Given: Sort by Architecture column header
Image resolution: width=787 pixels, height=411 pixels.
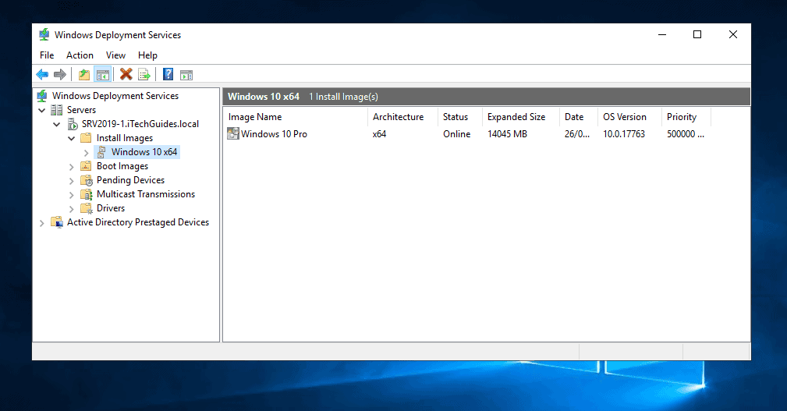Looking at the screenshot, I should click(403, 117).
